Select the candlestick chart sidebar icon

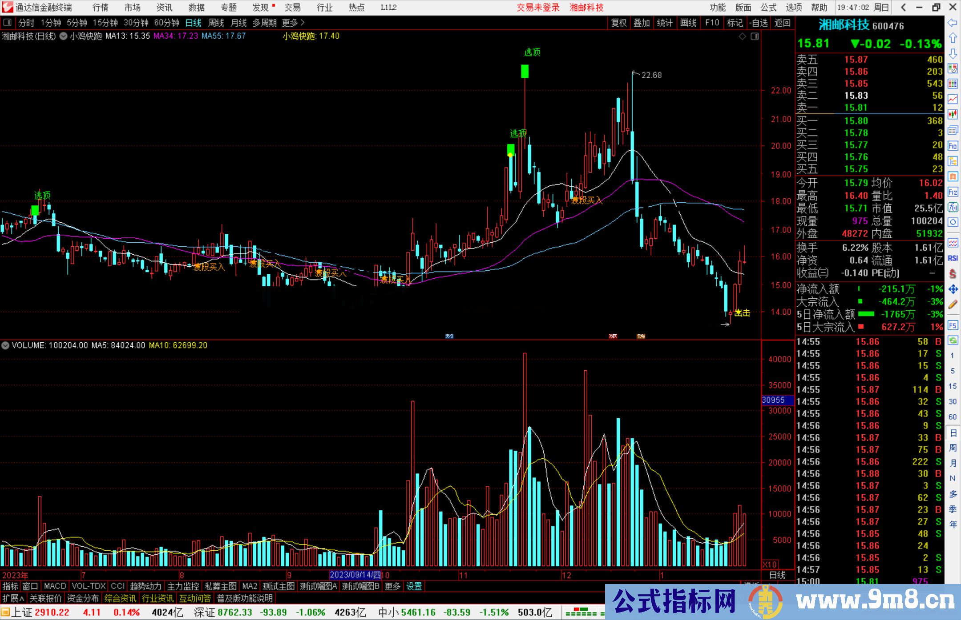953,115
